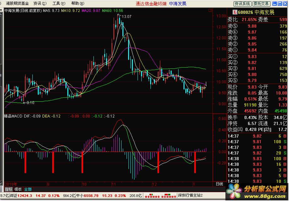Click the DEA: -0.12 label

point(51,116)
